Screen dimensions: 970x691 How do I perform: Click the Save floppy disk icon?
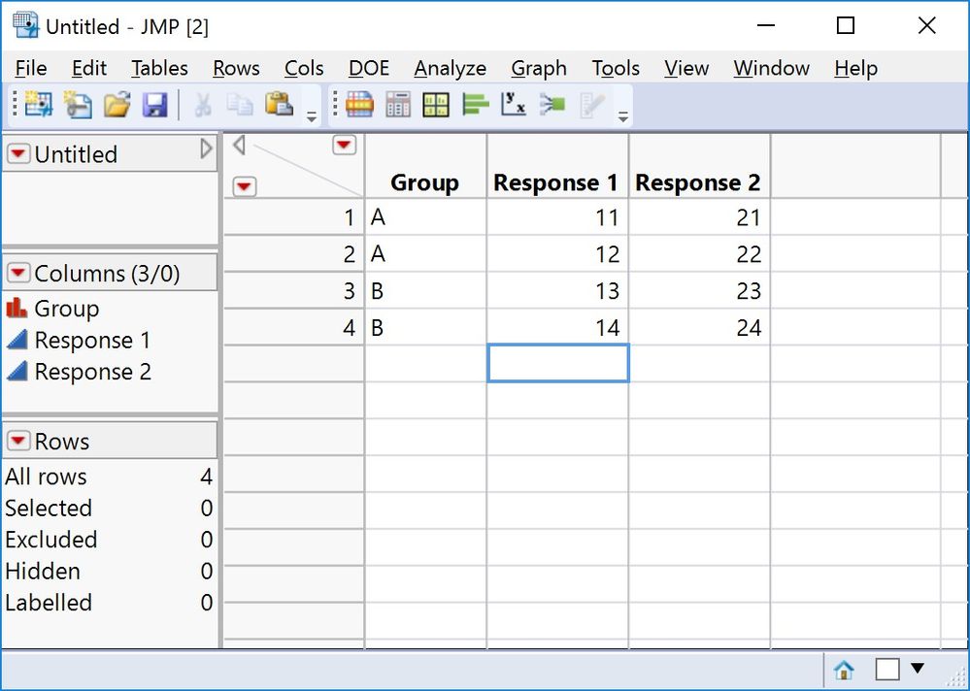(x=154, y=105)
